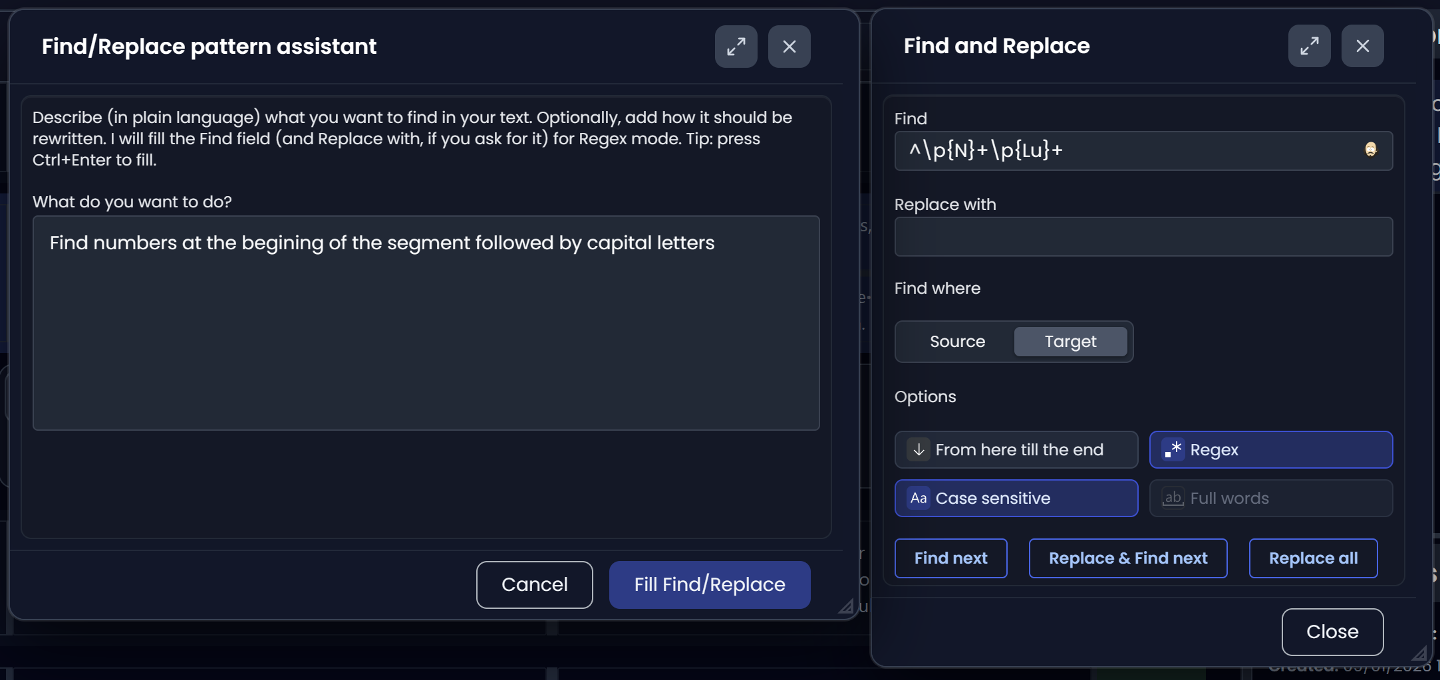Expand the Find/Replace pattern assistant dialog

[x=736, y=46]
